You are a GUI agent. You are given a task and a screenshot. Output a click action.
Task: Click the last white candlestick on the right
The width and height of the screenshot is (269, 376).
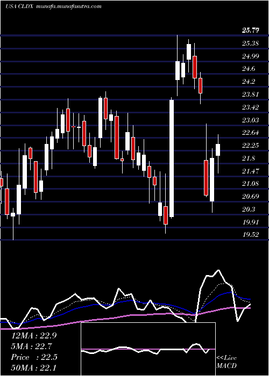[218, 150]
